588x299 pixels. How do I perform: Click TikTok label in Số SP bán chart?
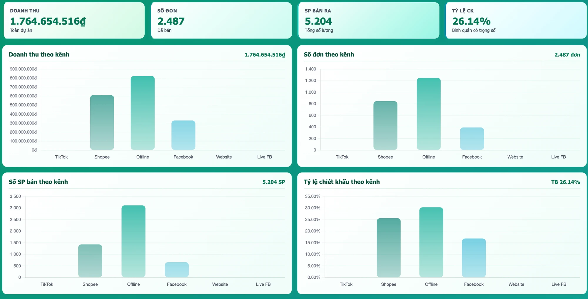click(x=47, y=284)
